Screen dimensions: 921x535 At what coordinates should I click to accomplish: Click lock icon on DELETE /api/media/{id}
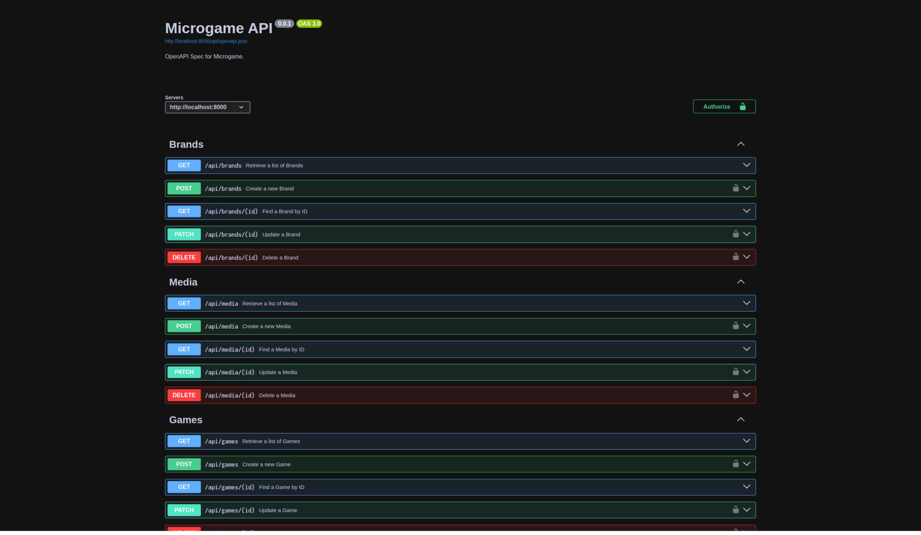(735, 395)
